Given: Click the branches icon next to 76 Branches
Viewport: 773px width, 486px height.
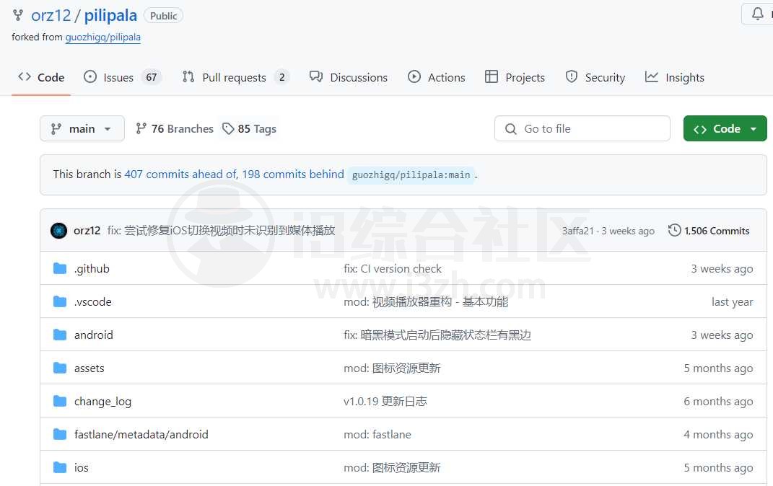Looking at the screenshot, I should [141, 128].
